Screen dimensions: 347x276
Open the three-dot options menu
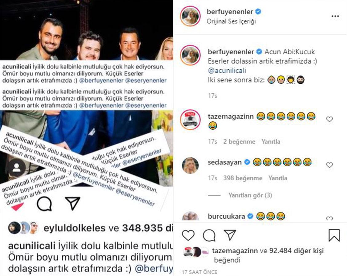335,16
